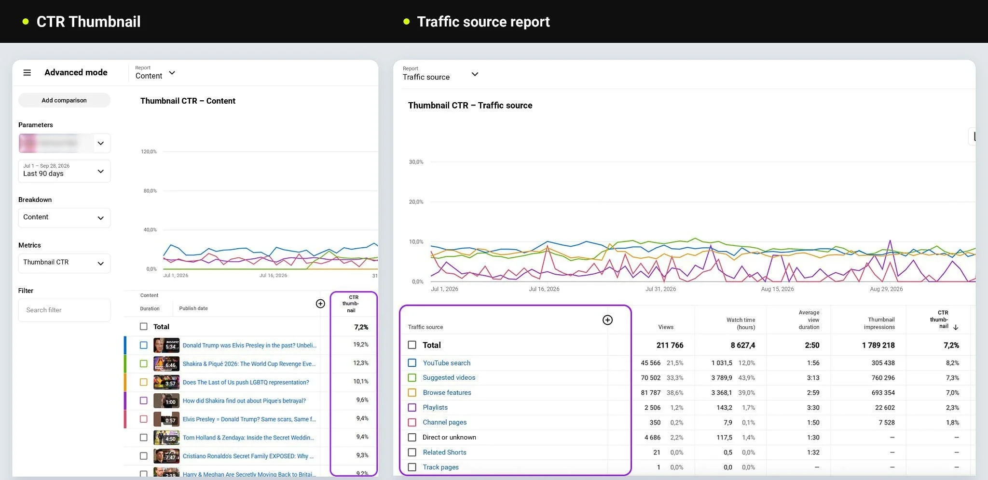Expand the Breakdown Content dropdown
This screenshot has height=480, width=988.
click(64, 217)
